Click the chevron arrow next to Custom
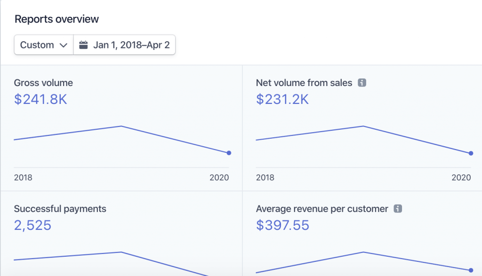This screenshot has width=482, height=276. pyautogui.click(x=64, y=46)
